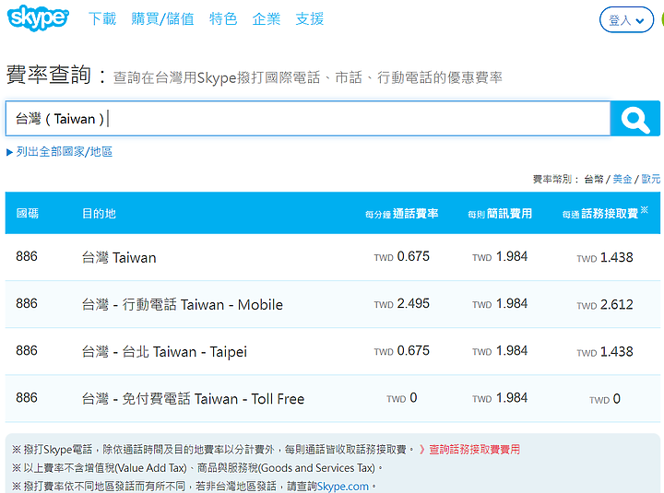Click the 每分鐘通話費率 column header
This screenshot has height=493, width=664.
click(x=401, y=214)
